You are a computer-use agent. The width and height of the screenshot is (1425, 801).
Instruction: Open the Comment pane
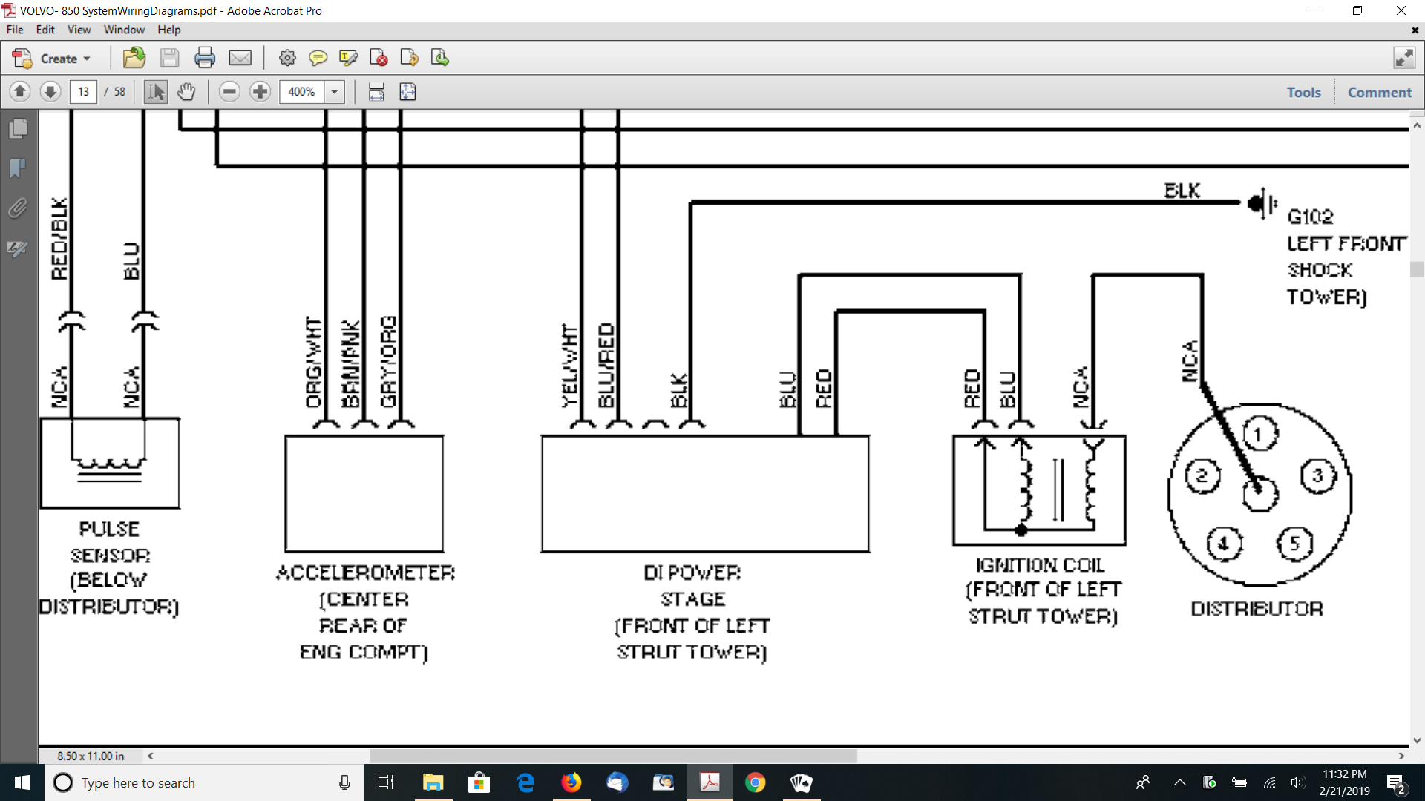pos(1379,92)
